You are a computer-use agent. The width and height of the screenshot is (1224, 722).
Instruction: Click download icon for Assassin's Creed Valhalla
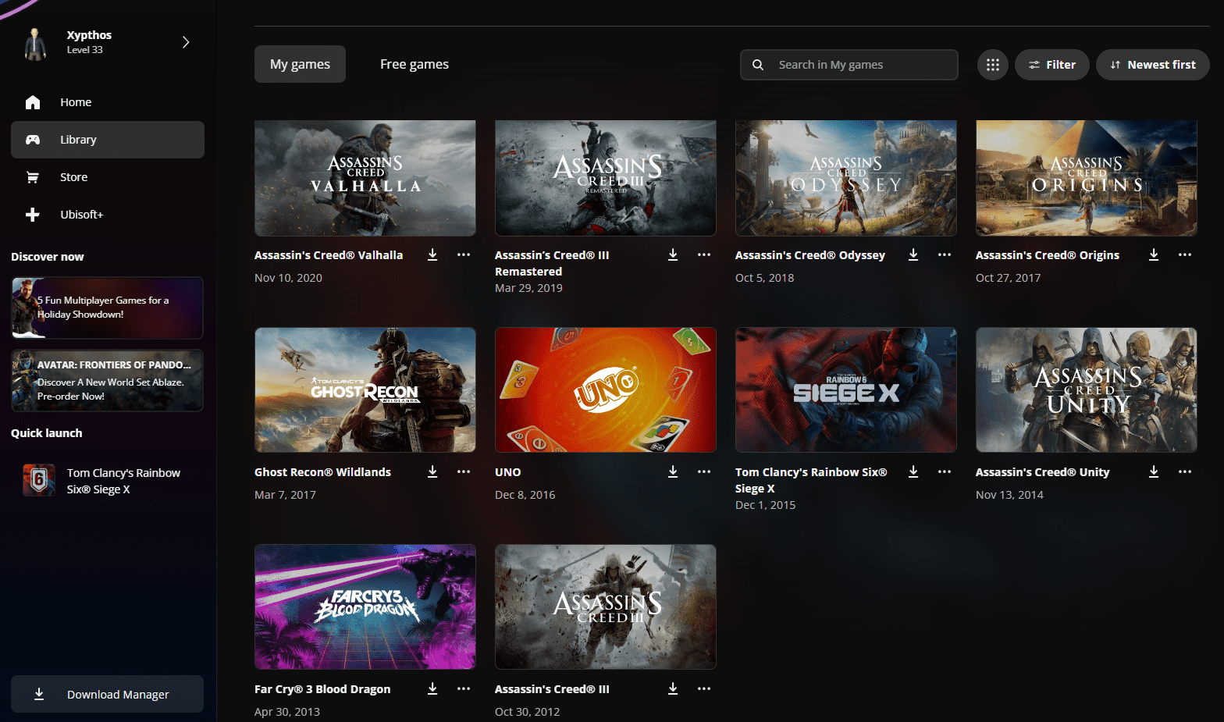[432, 255]
